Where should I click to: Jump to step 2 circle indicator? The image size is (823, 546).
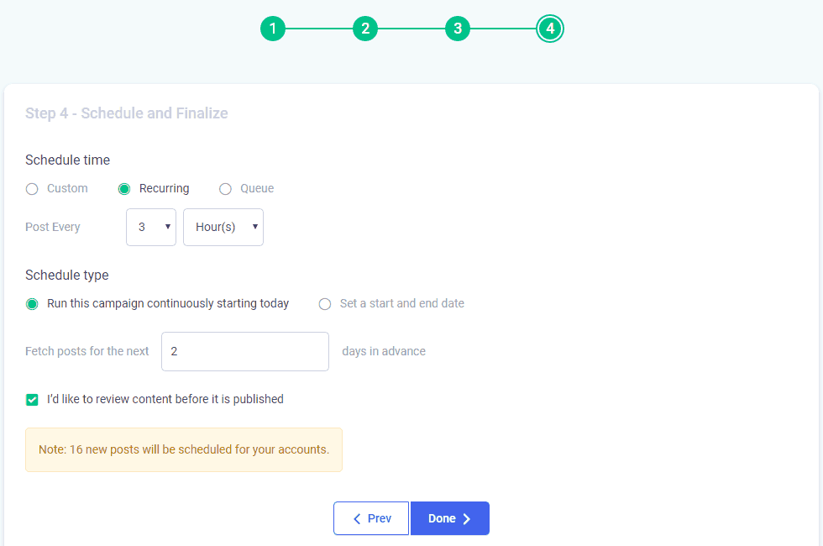click(x=365, y=29)
